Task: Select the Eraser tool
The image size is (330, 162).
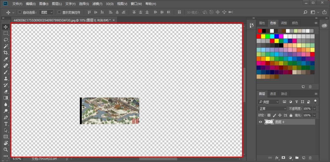Action: tap(6, 92)
